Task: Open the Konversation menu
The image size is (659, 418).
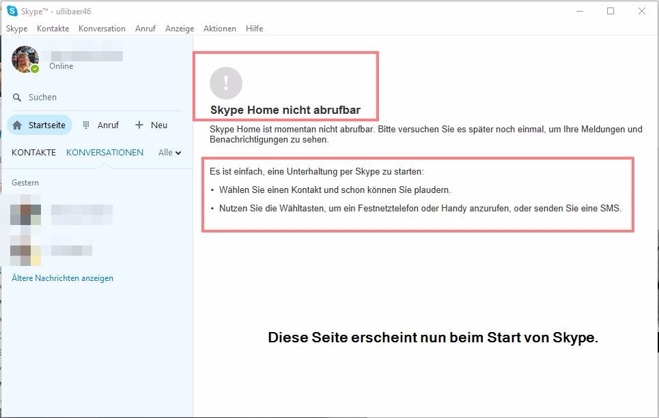Action: [102, 29]
